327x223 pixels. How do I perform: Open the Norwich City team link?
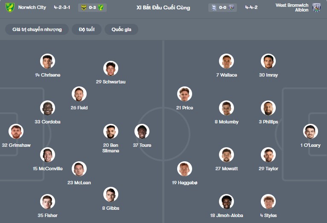[33, 8]
